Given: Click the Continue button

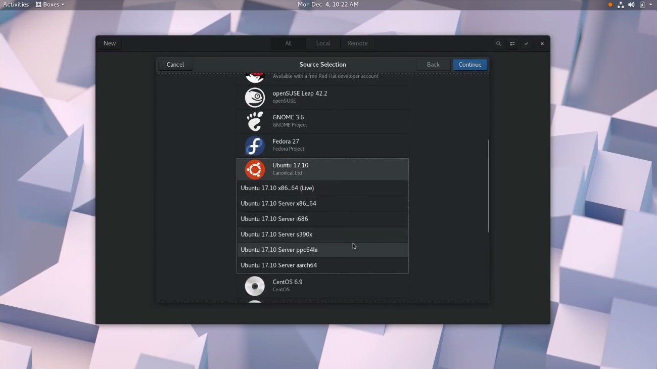Looking at the screenshot, I should click(470, 65).
